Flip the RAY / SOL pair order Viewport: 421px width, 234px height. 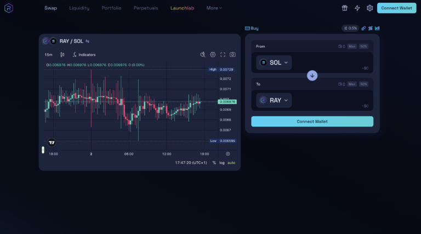pos(87,41)
